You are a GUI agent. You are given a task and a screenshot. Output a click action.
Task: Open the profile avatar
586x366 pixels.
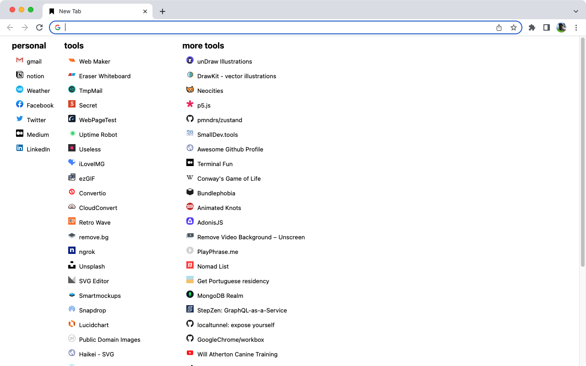pyautogui.click(x=561, y=27)
